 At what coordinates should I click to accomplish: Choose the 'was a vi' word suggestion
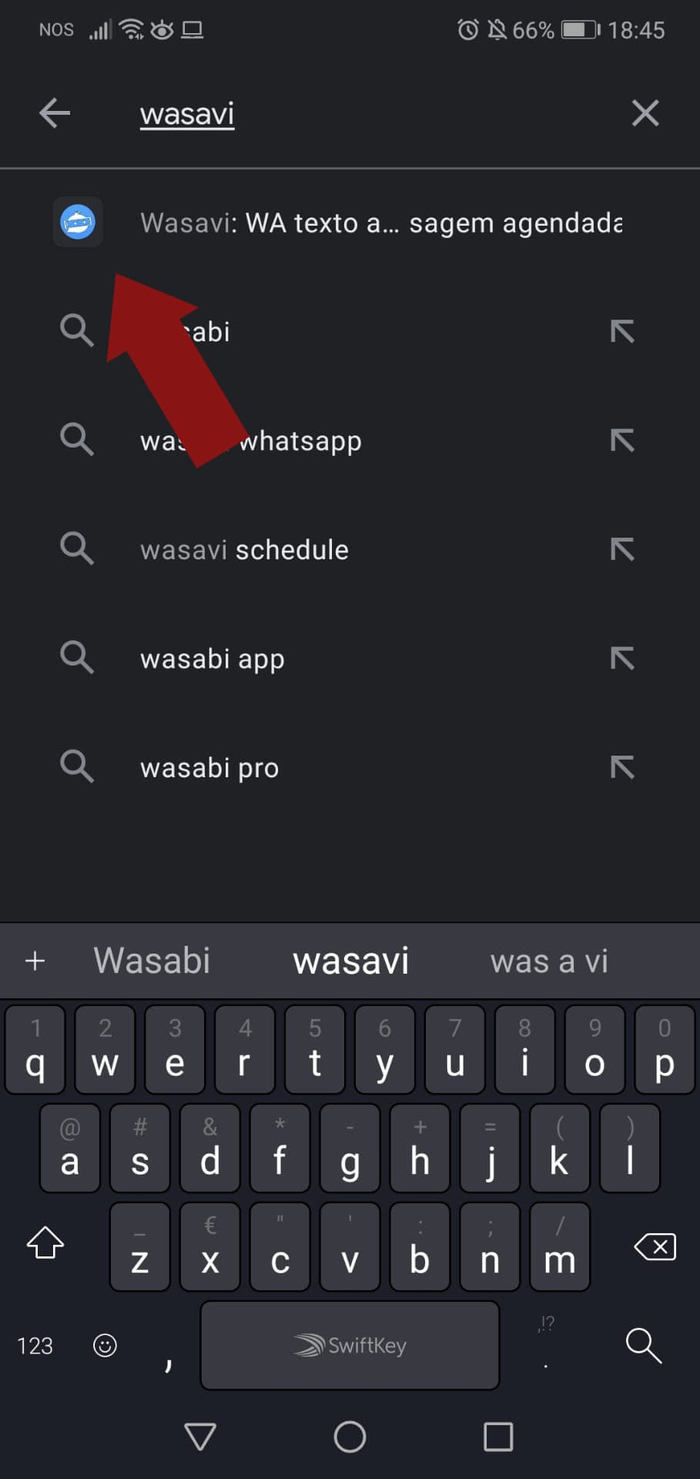pyautogui.click(x=549, y=961)
